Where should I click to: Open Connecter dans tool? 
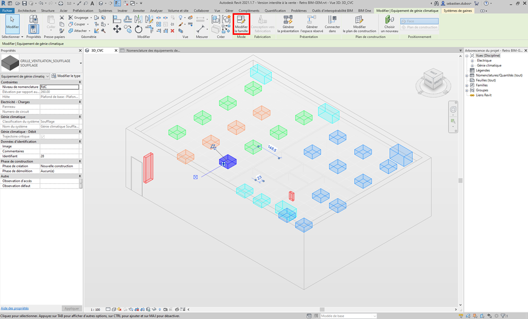point(332,23)
